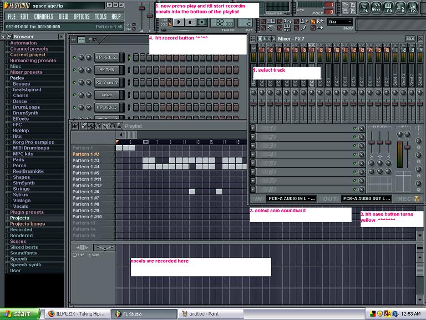Mute the RB_Snare_8 channel LED
Viewport: 426px width, 320px height.
(x=74, y=82)
